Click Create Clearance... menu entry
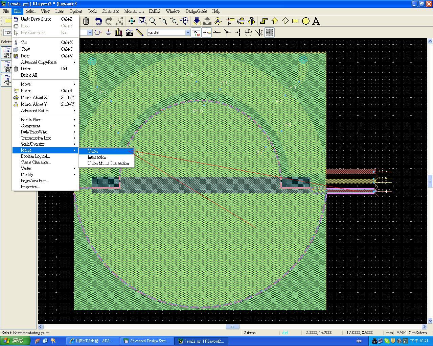The image size is (433, 346). (46, 162)
